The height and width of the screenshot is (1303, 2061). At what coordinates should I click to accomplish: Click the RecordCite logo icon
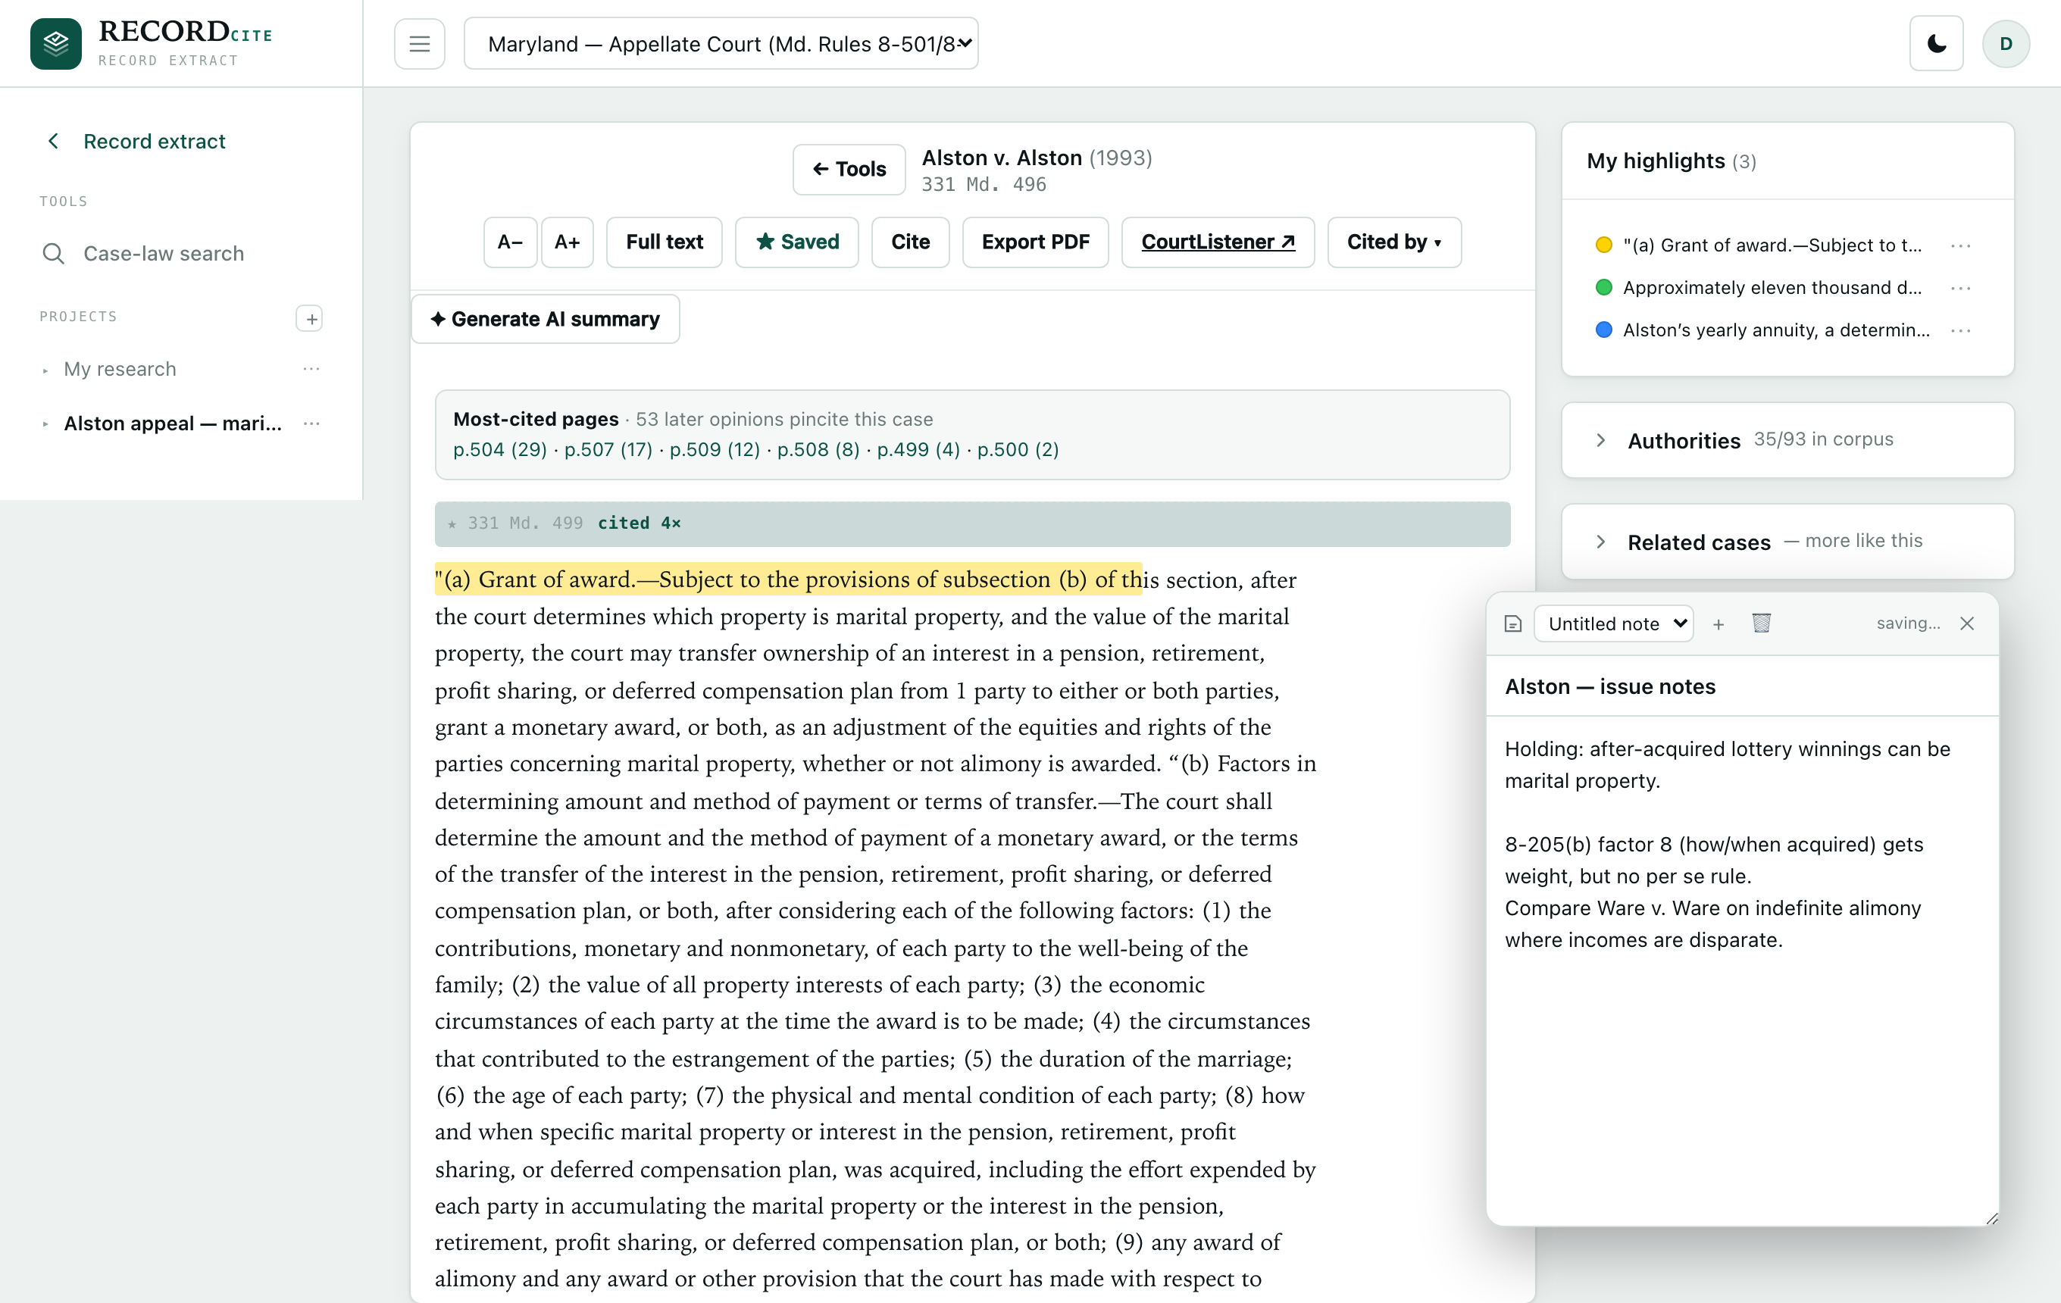pos(55,44)
